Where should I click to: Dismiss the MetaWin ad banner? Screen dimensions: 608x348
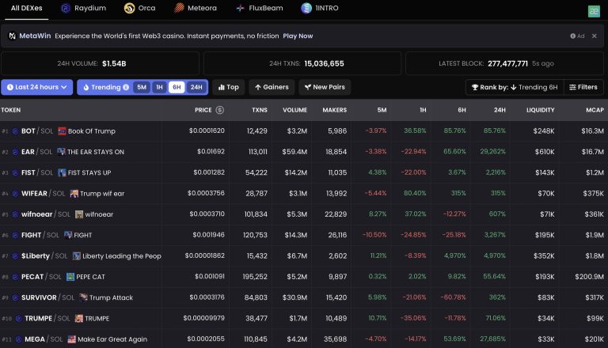point(594,36)
